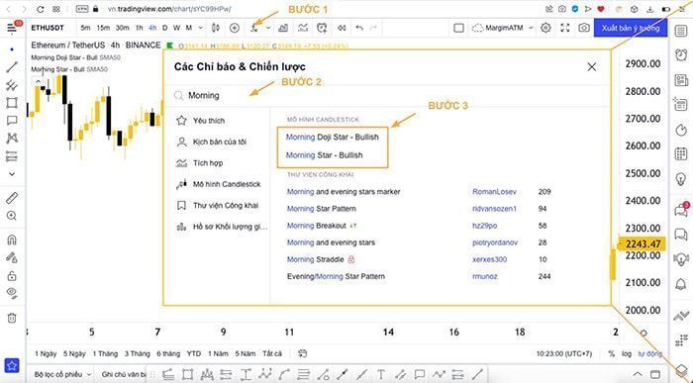This screenshot has width=693, height=383.
Task: Remove drawings with the trash icon
Action: [x=12, y=318]
